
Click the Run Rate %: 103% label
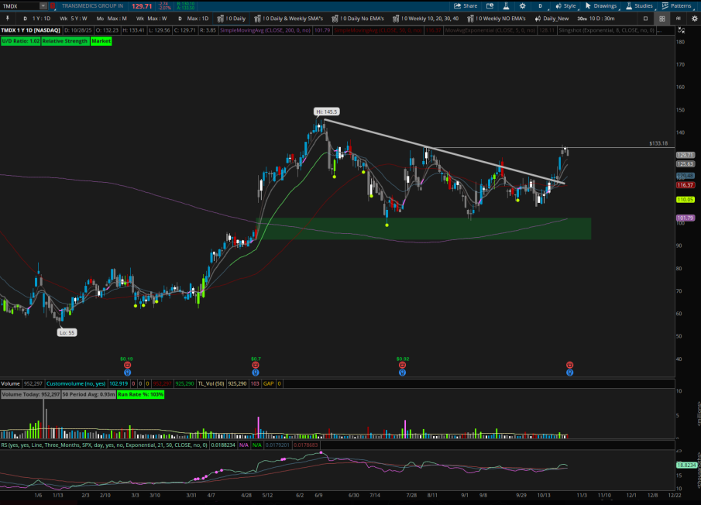[140, 394]
